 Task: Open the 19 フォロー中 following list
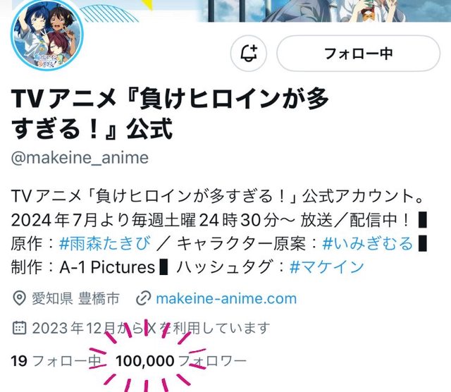pyautogui.click(x=56, y=361)
